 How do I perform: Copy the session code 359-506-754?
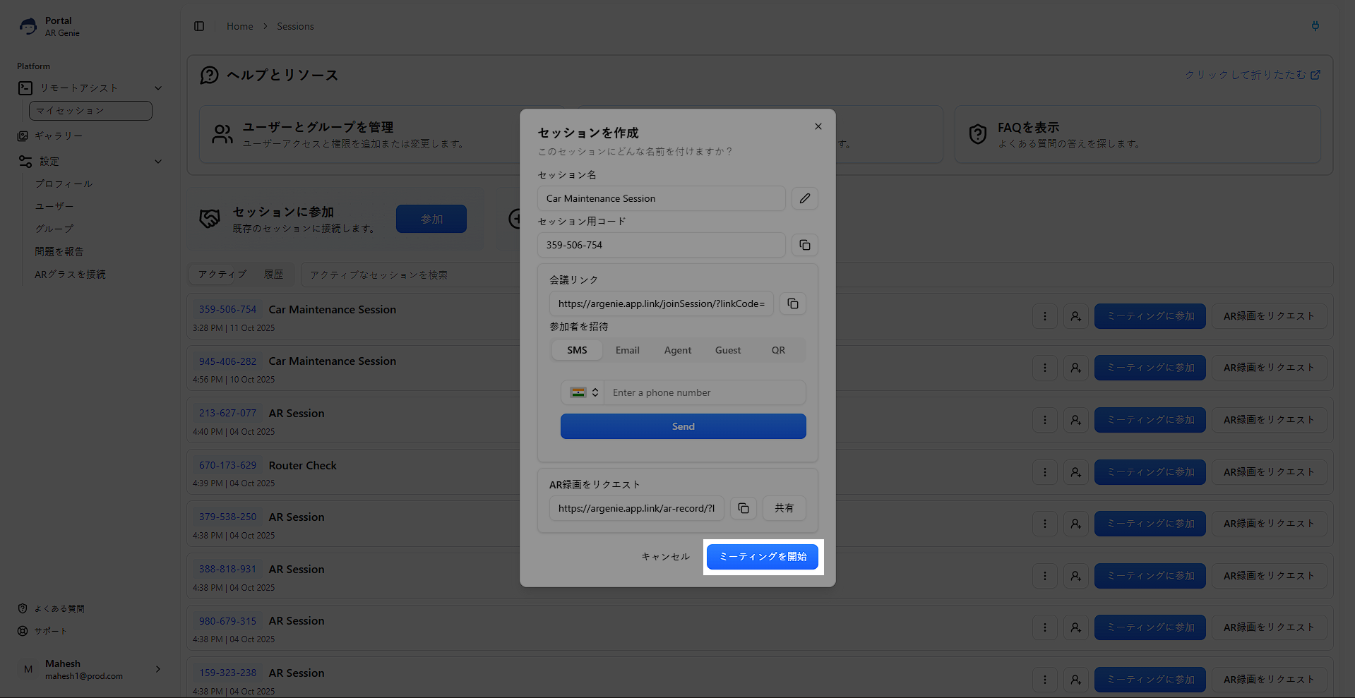pyautogui.click(x=804, y=245)
